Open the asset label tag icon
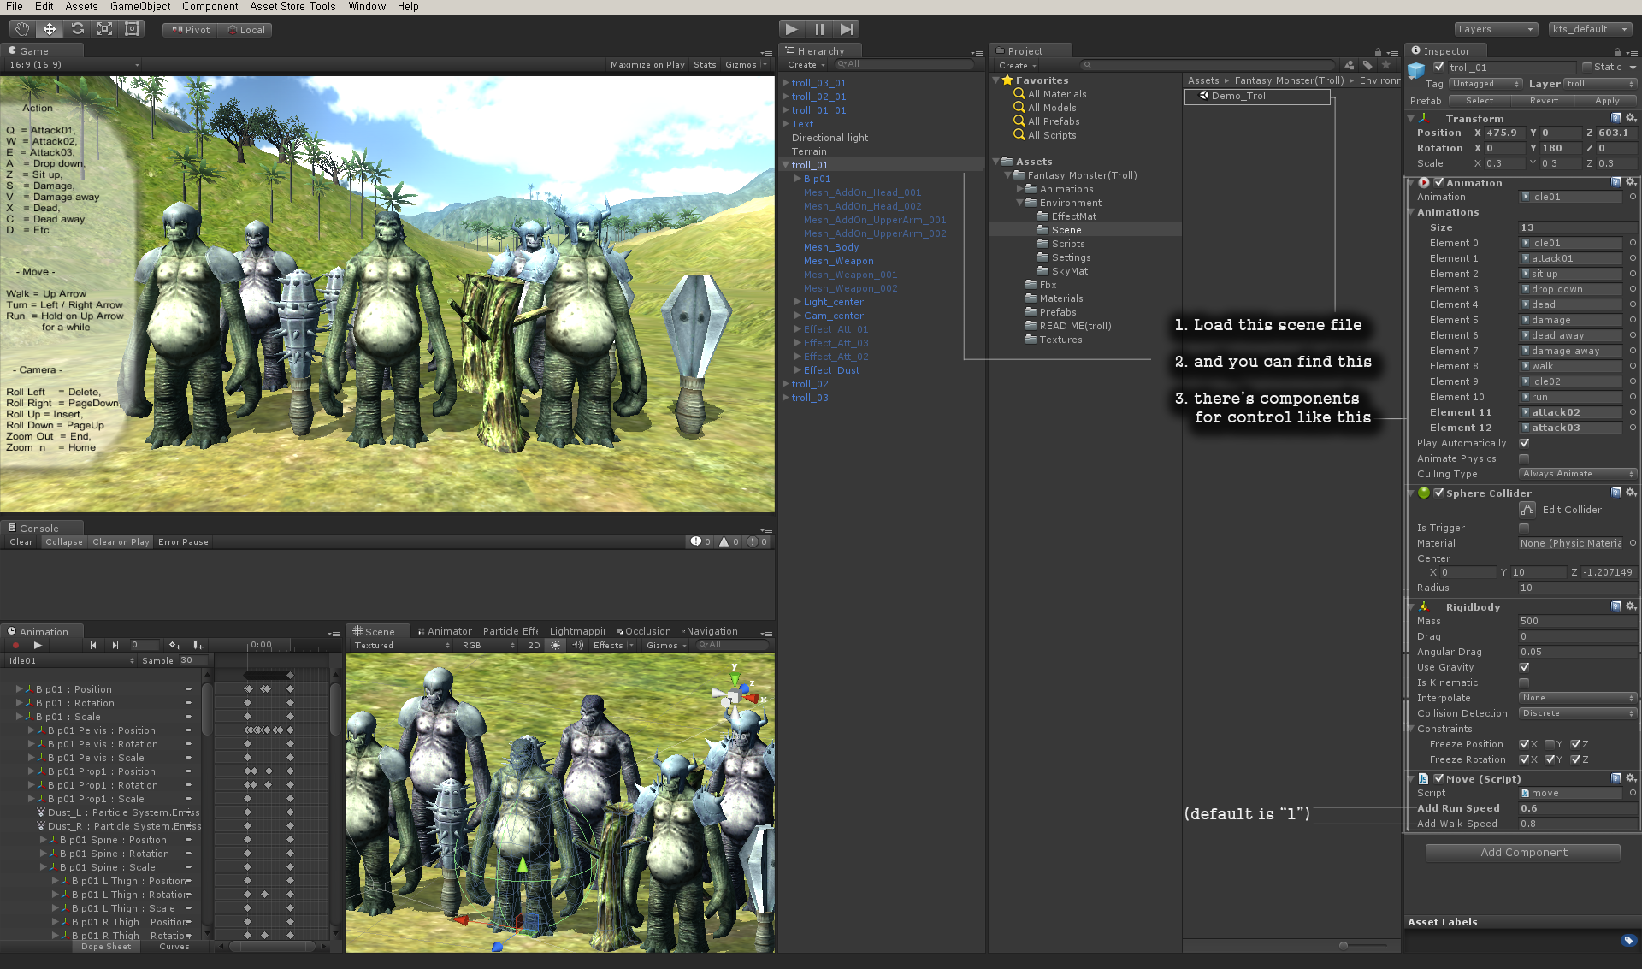Viewport: 1642px width, 969px height. click(1628, 941)
